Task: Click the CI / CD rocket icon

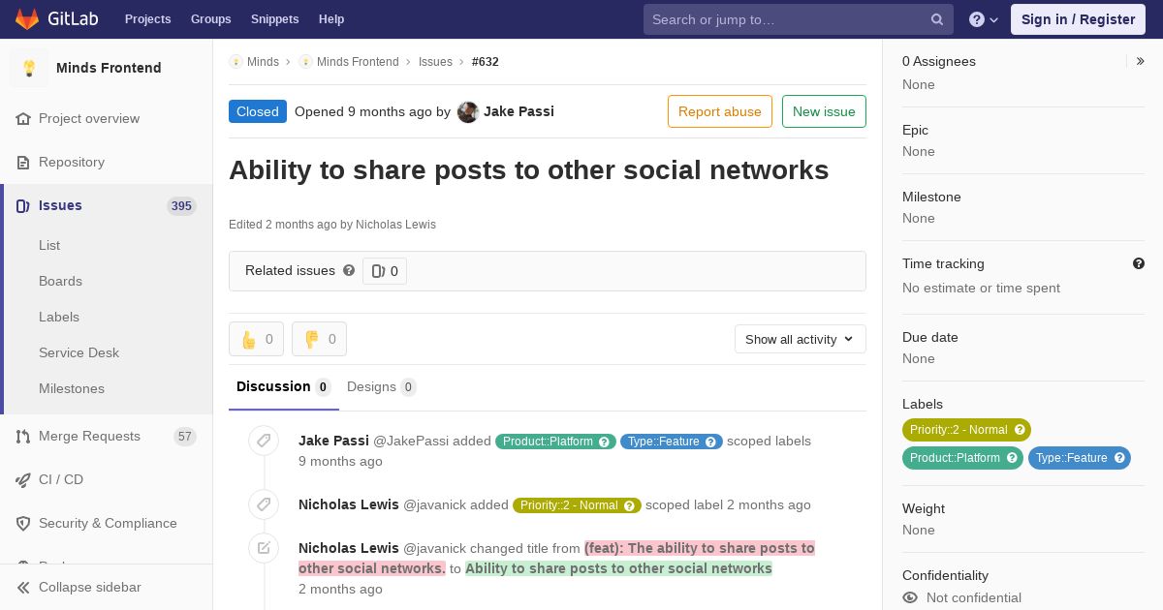Action: click(23, 480)
